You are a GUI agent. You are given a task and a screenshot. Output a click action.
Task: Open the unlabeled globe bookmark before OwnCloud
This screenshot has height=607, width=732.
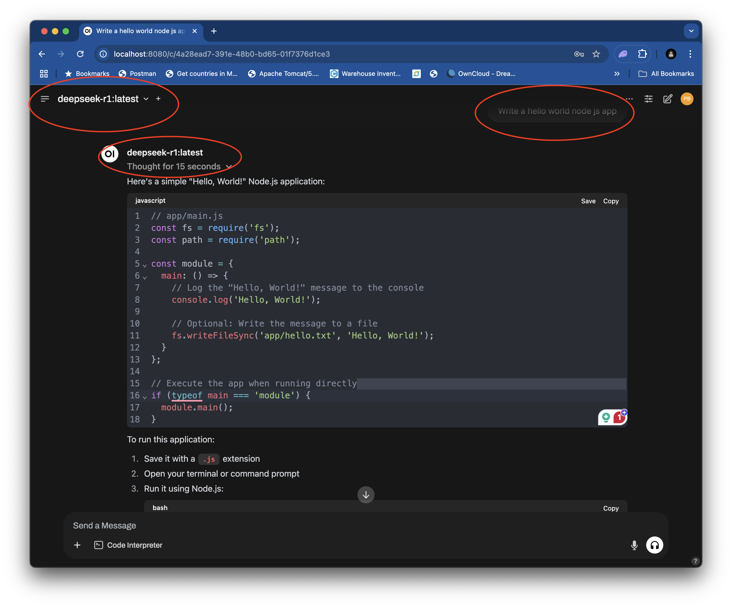(433, 73)
